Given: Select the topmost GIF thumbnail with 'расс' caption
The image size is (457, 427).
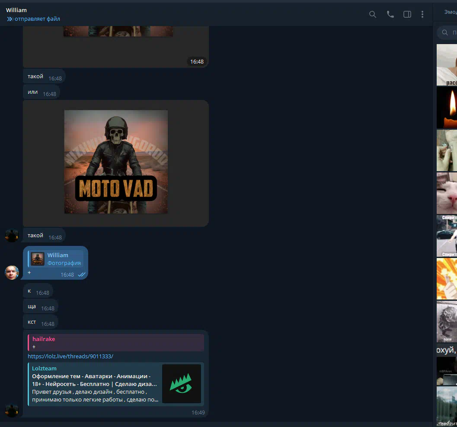Looking at the screenshot, I should tap(447, 65).
